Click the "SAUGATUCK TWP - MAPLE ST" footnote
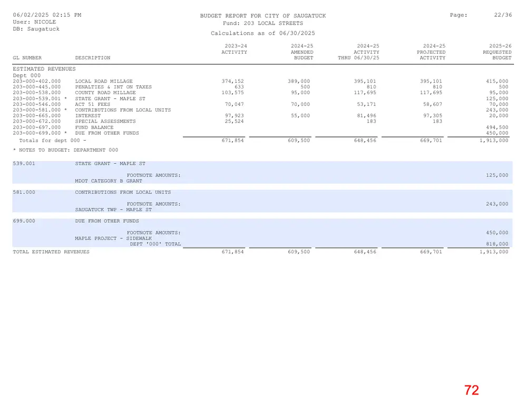527x407 pixels. (113, 210)
